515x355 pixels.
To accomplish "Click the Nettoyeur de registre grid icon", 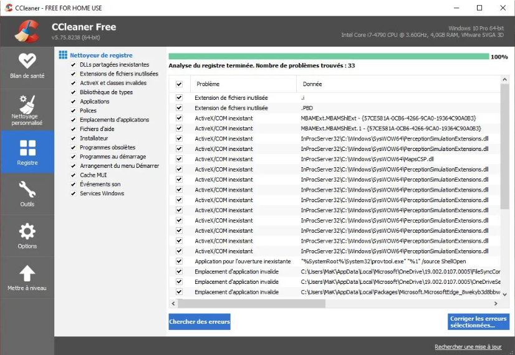I will click(x=63, y=56).
